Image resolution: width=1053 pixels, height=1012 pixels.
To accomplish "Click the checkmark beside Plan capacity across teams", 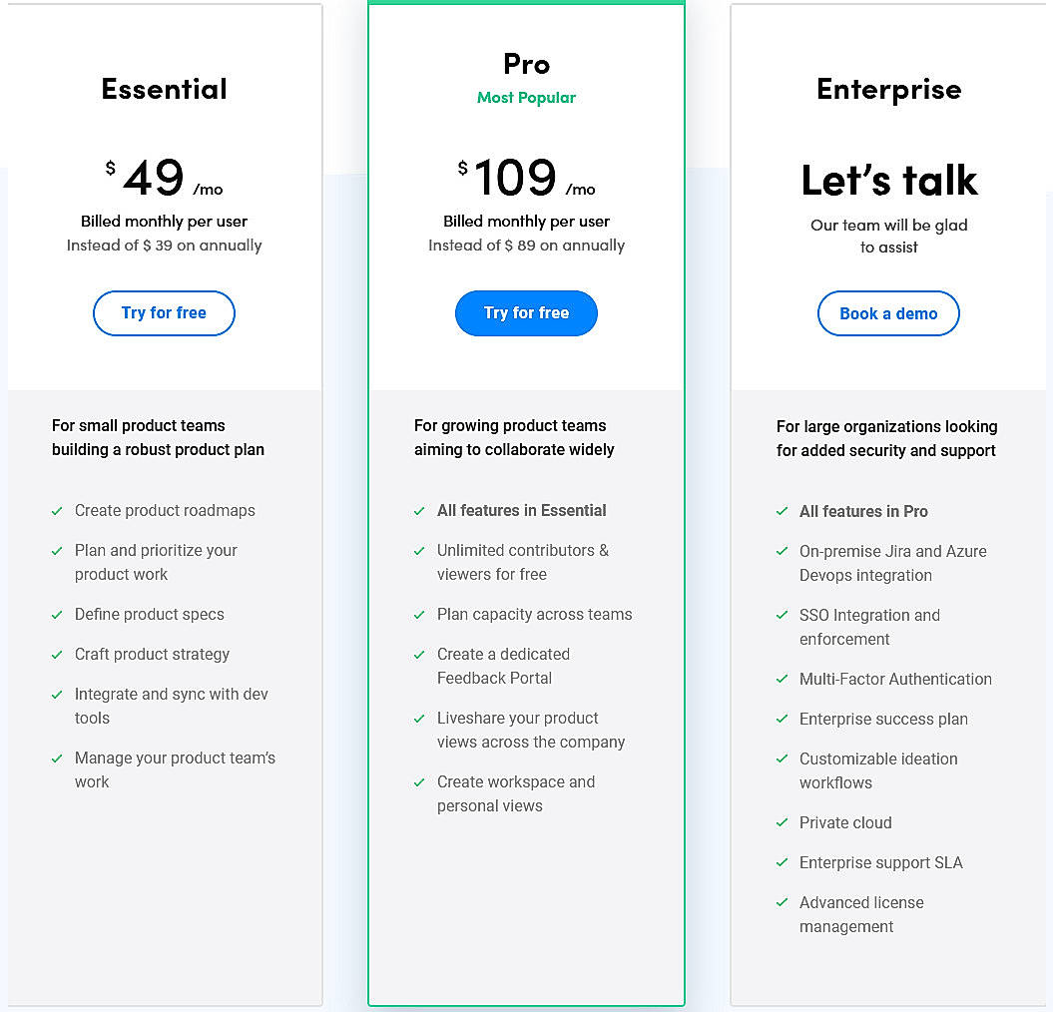I will [420, 615].
